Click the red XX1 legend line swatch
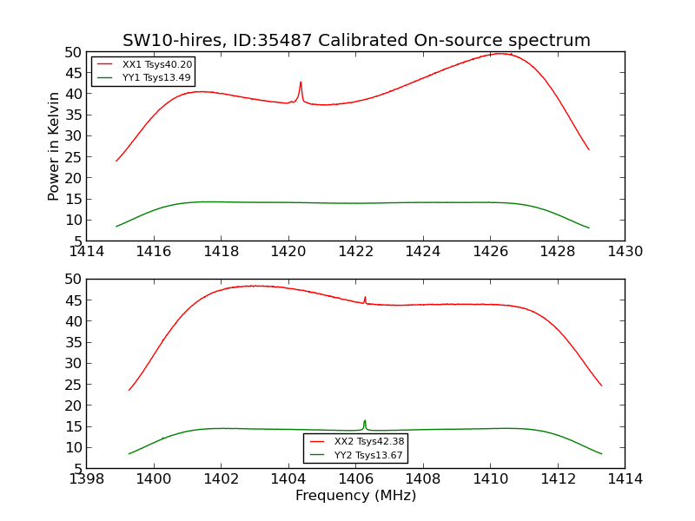Viewport: 695px width, 521px height. [x=105, y=64]
